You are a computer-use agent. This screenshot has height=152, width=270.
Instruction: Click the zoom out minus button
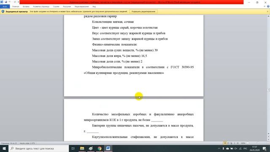tap(248, 143)
